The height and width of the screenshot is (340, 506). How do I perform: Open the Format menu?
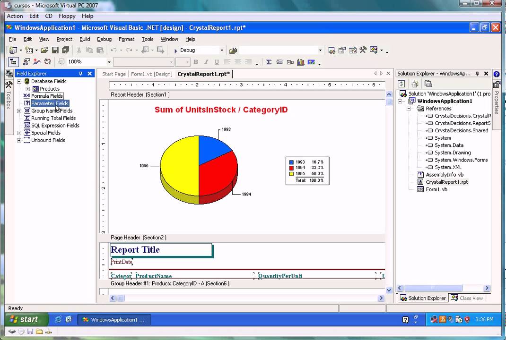[x=126, y=39]
